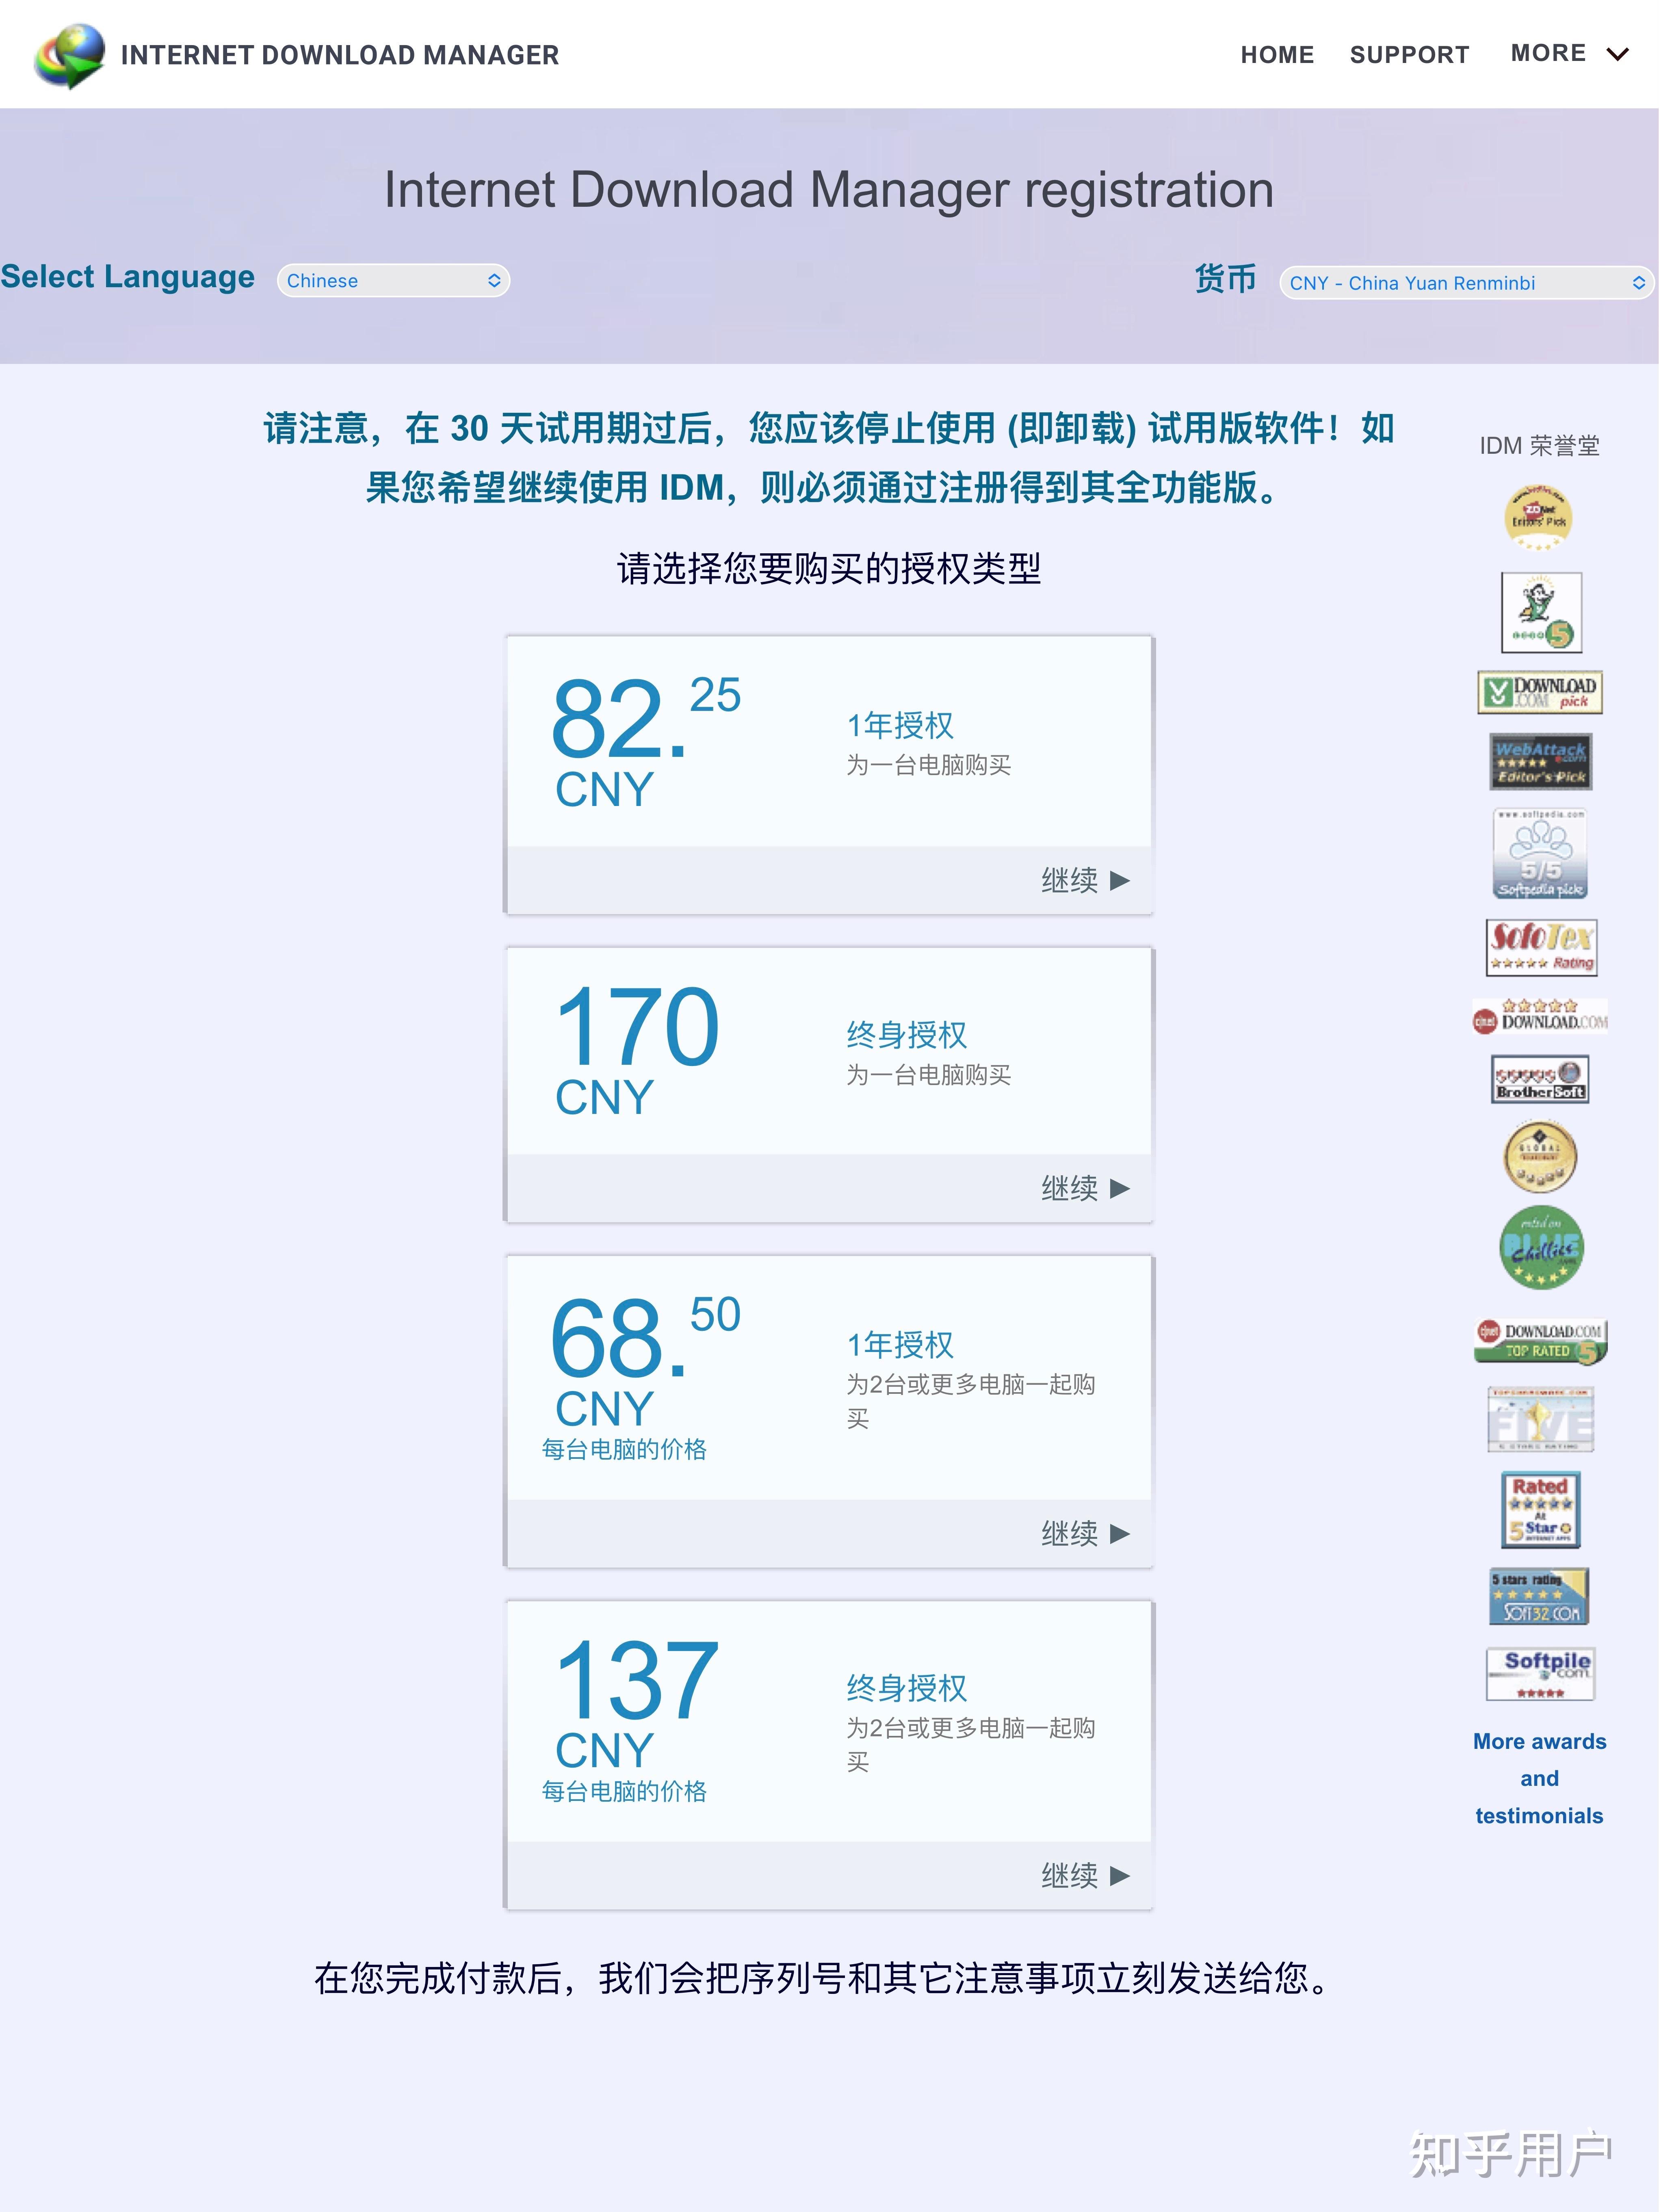
Task: Expand the MORE menu
Action: [x=1548, y=53]
